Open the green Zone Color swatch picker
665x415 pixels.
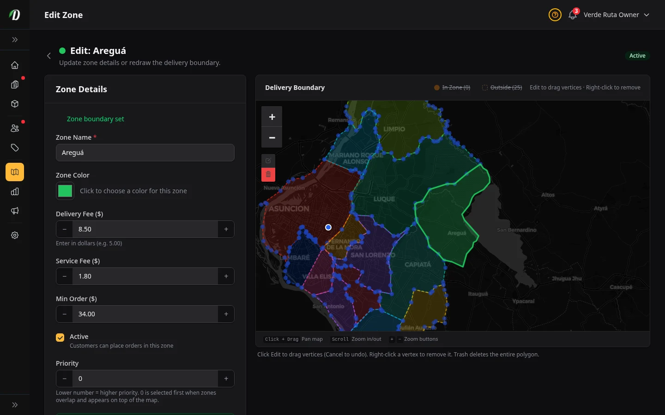pyautogui.click(x=65, y=190)
